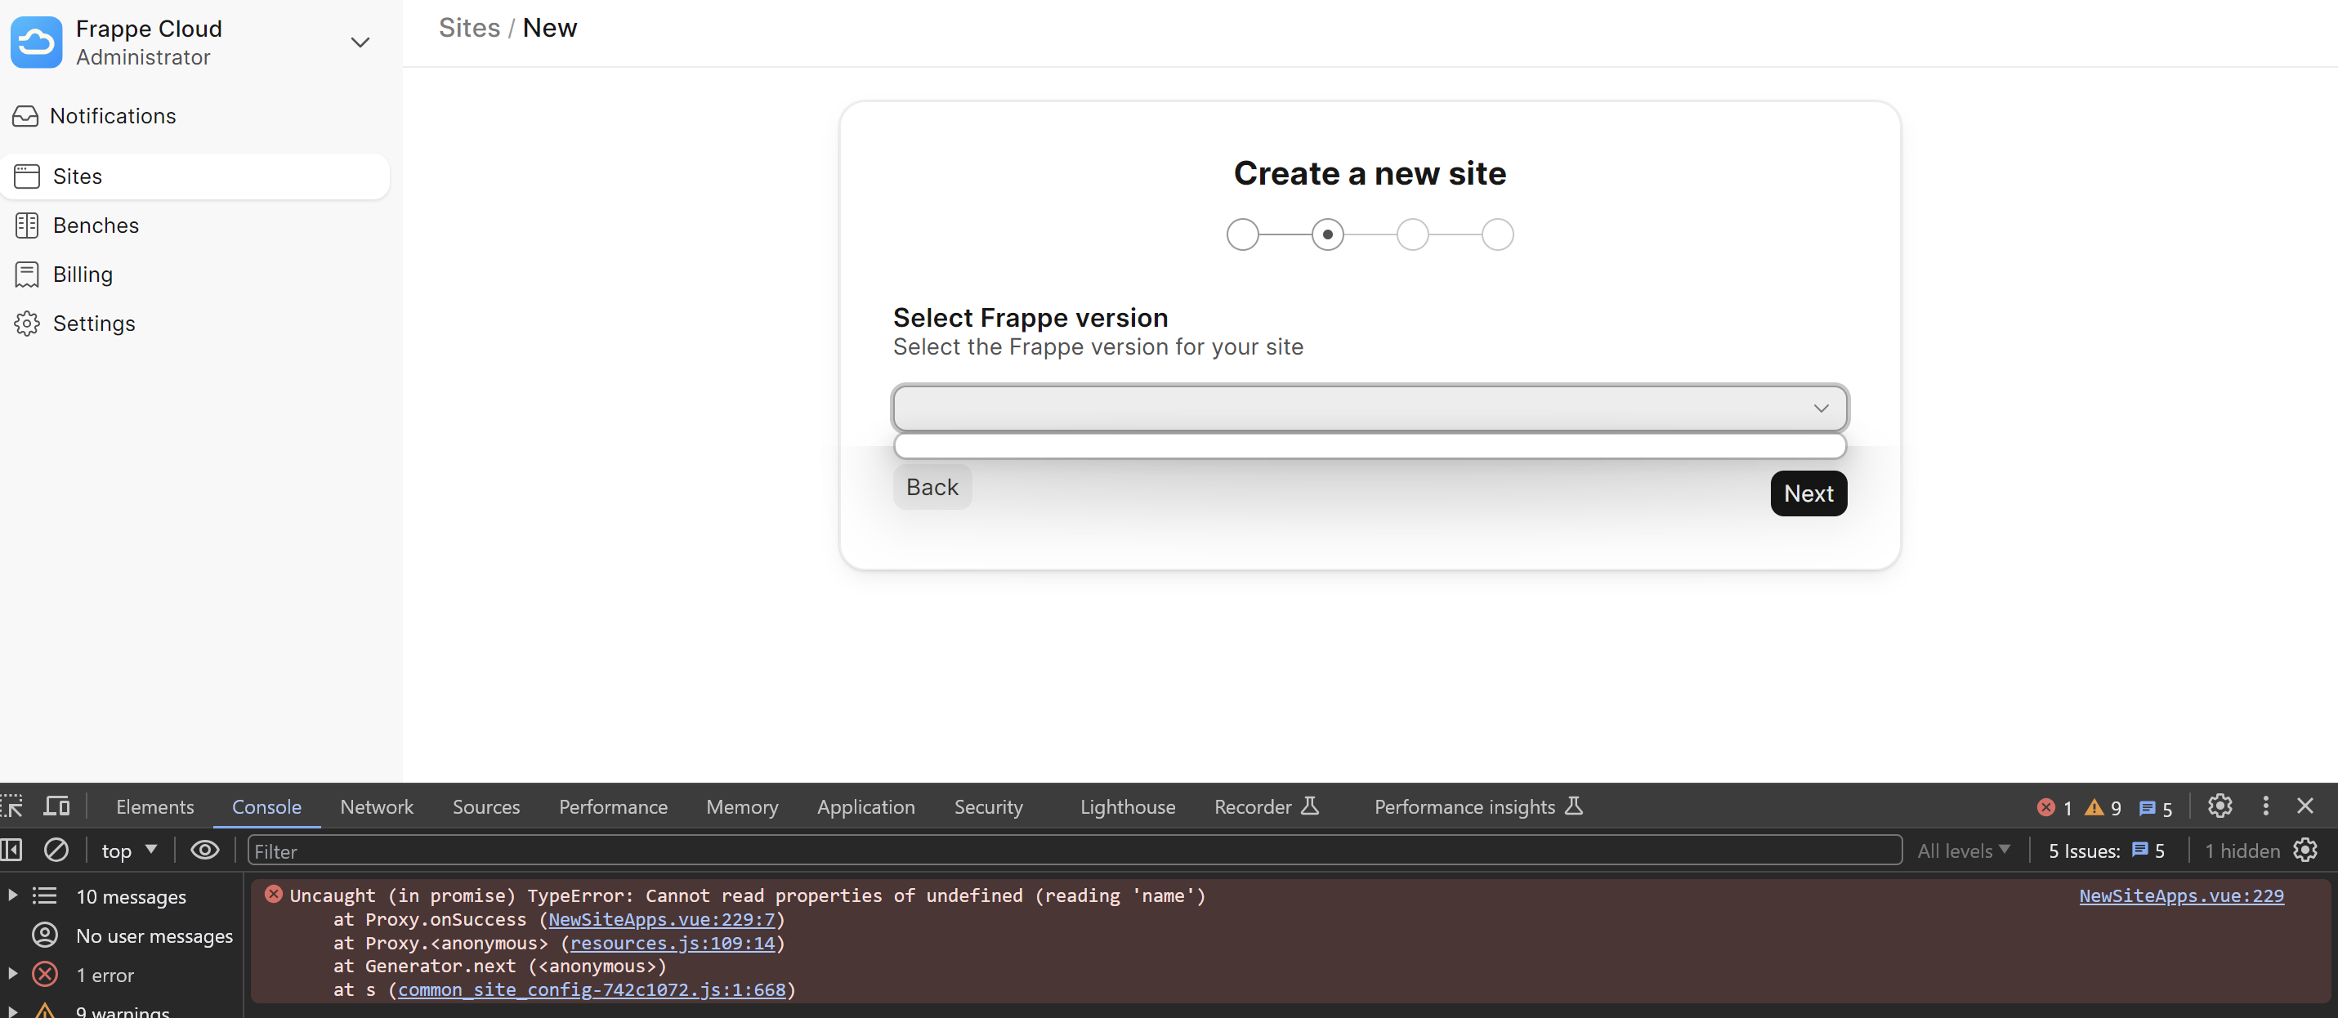
Task: Switch to the Network tab
Action: coord(377,806)
